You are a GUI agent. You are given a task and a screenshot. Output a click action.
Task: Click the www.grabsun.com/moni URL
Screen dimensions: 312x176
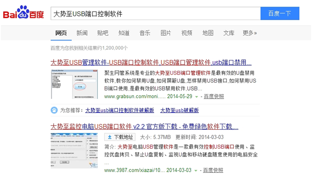(x=135, y=96)
